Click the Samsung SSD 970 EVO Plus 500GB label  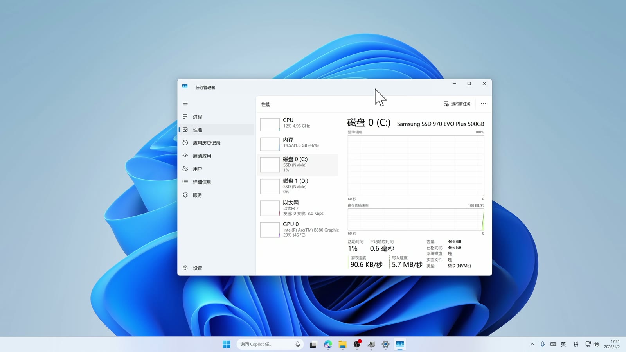[440, 124]
